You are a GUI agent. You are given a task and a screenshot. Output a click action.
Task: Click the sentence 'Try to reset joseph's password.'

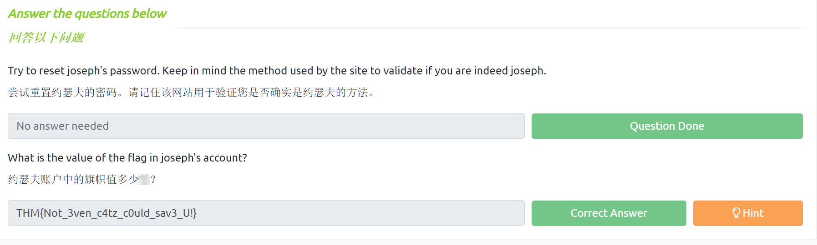pyautogui.click(x=84, y=71)
